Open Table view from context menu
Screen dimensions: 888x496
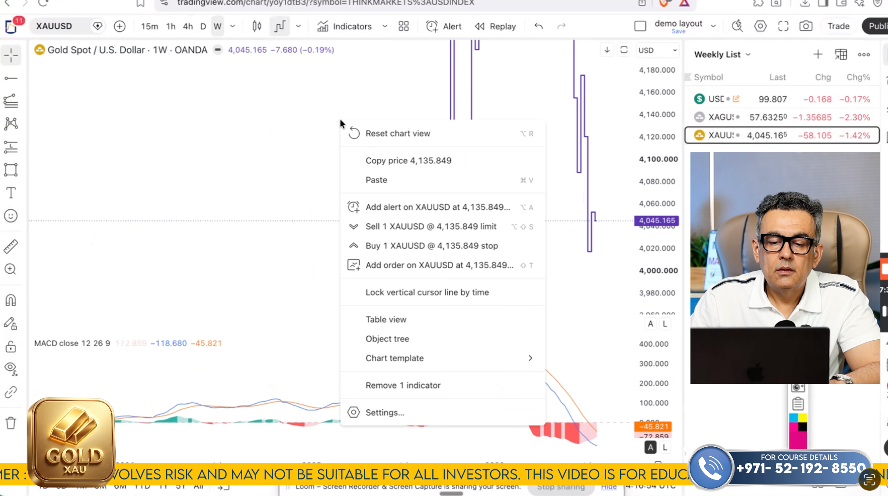(443, 319)
